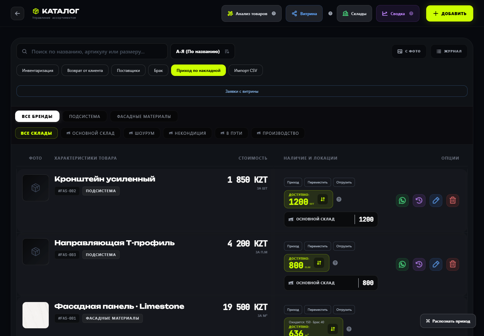Image resolution: width=484 pixels, height=336 pixels.
Task: Open Витрина showcase
Action: (304, 13)
